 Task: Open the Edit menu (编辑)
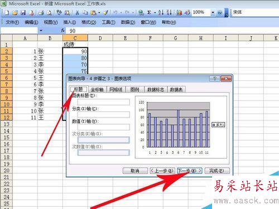pos(31,22)
